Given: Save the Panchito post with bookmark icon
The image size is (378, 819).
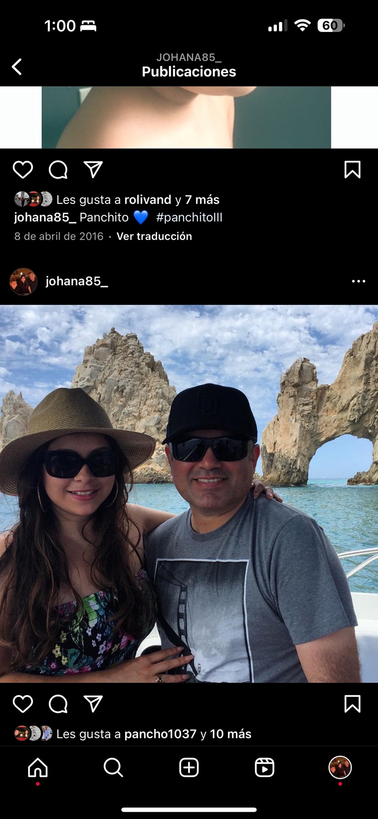Looking at the screenshot, I should [x=352, y=170].
